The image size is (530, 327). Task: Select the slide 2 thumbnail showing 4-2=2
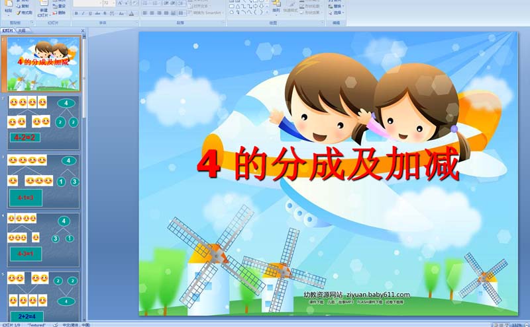pos(44,122)
